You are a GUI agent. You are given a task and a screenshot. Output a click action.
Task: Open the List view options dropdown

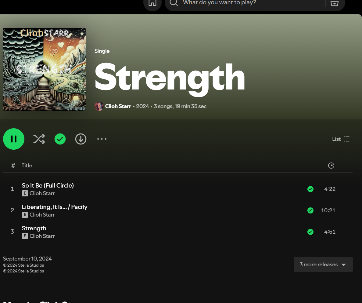341,139
